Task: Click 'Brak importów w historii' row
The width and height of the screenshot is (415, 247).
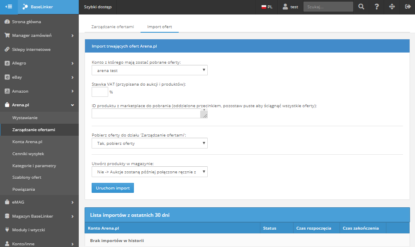Action: click(x=247, y=240)
